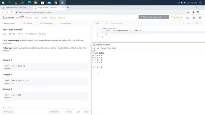205x115 pixels.
Task: Select the Submissions tab
Action: click(65, 23)
